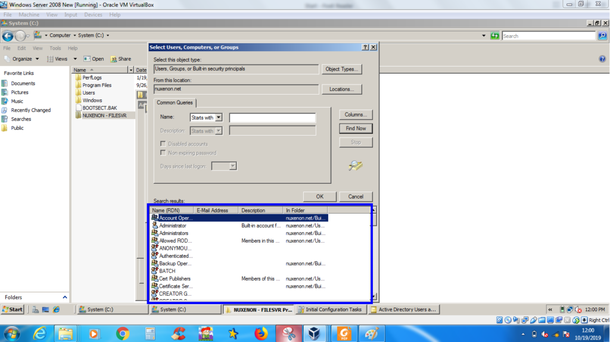
Task: Open Calculator from host taskbar
Action: click(x=150, y=334)
